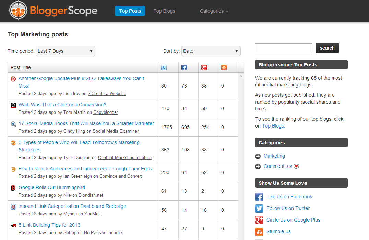Click favicon beside 5 Types of People post

click(13, 143)
